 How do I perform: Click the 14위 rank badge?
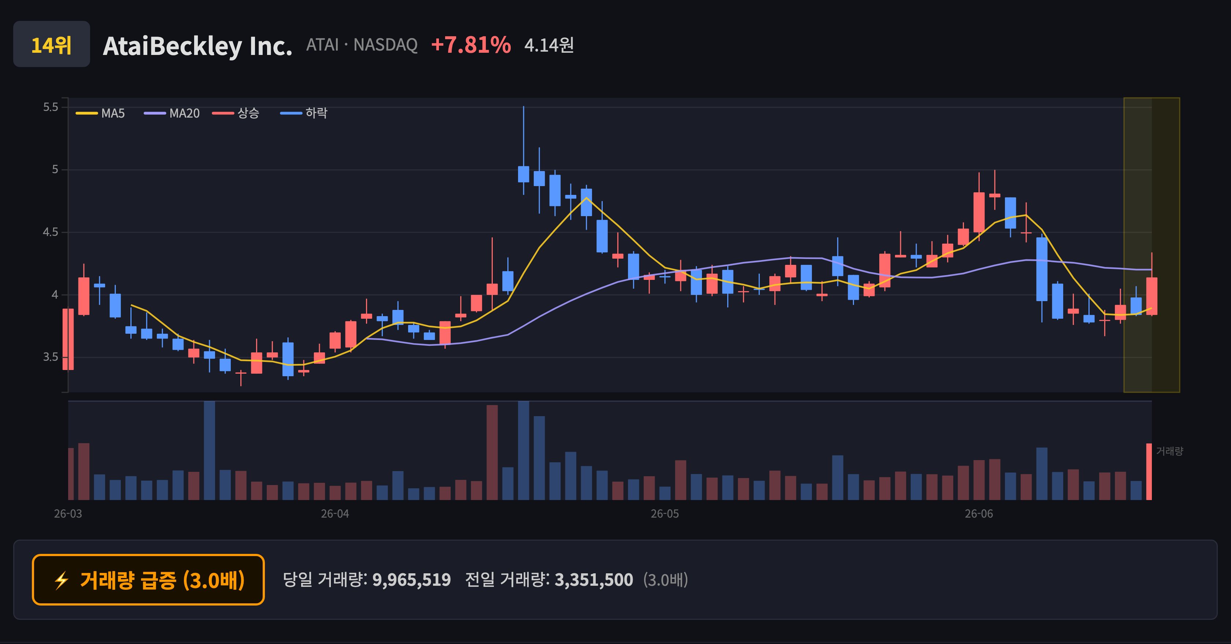(x=51, y=44)
